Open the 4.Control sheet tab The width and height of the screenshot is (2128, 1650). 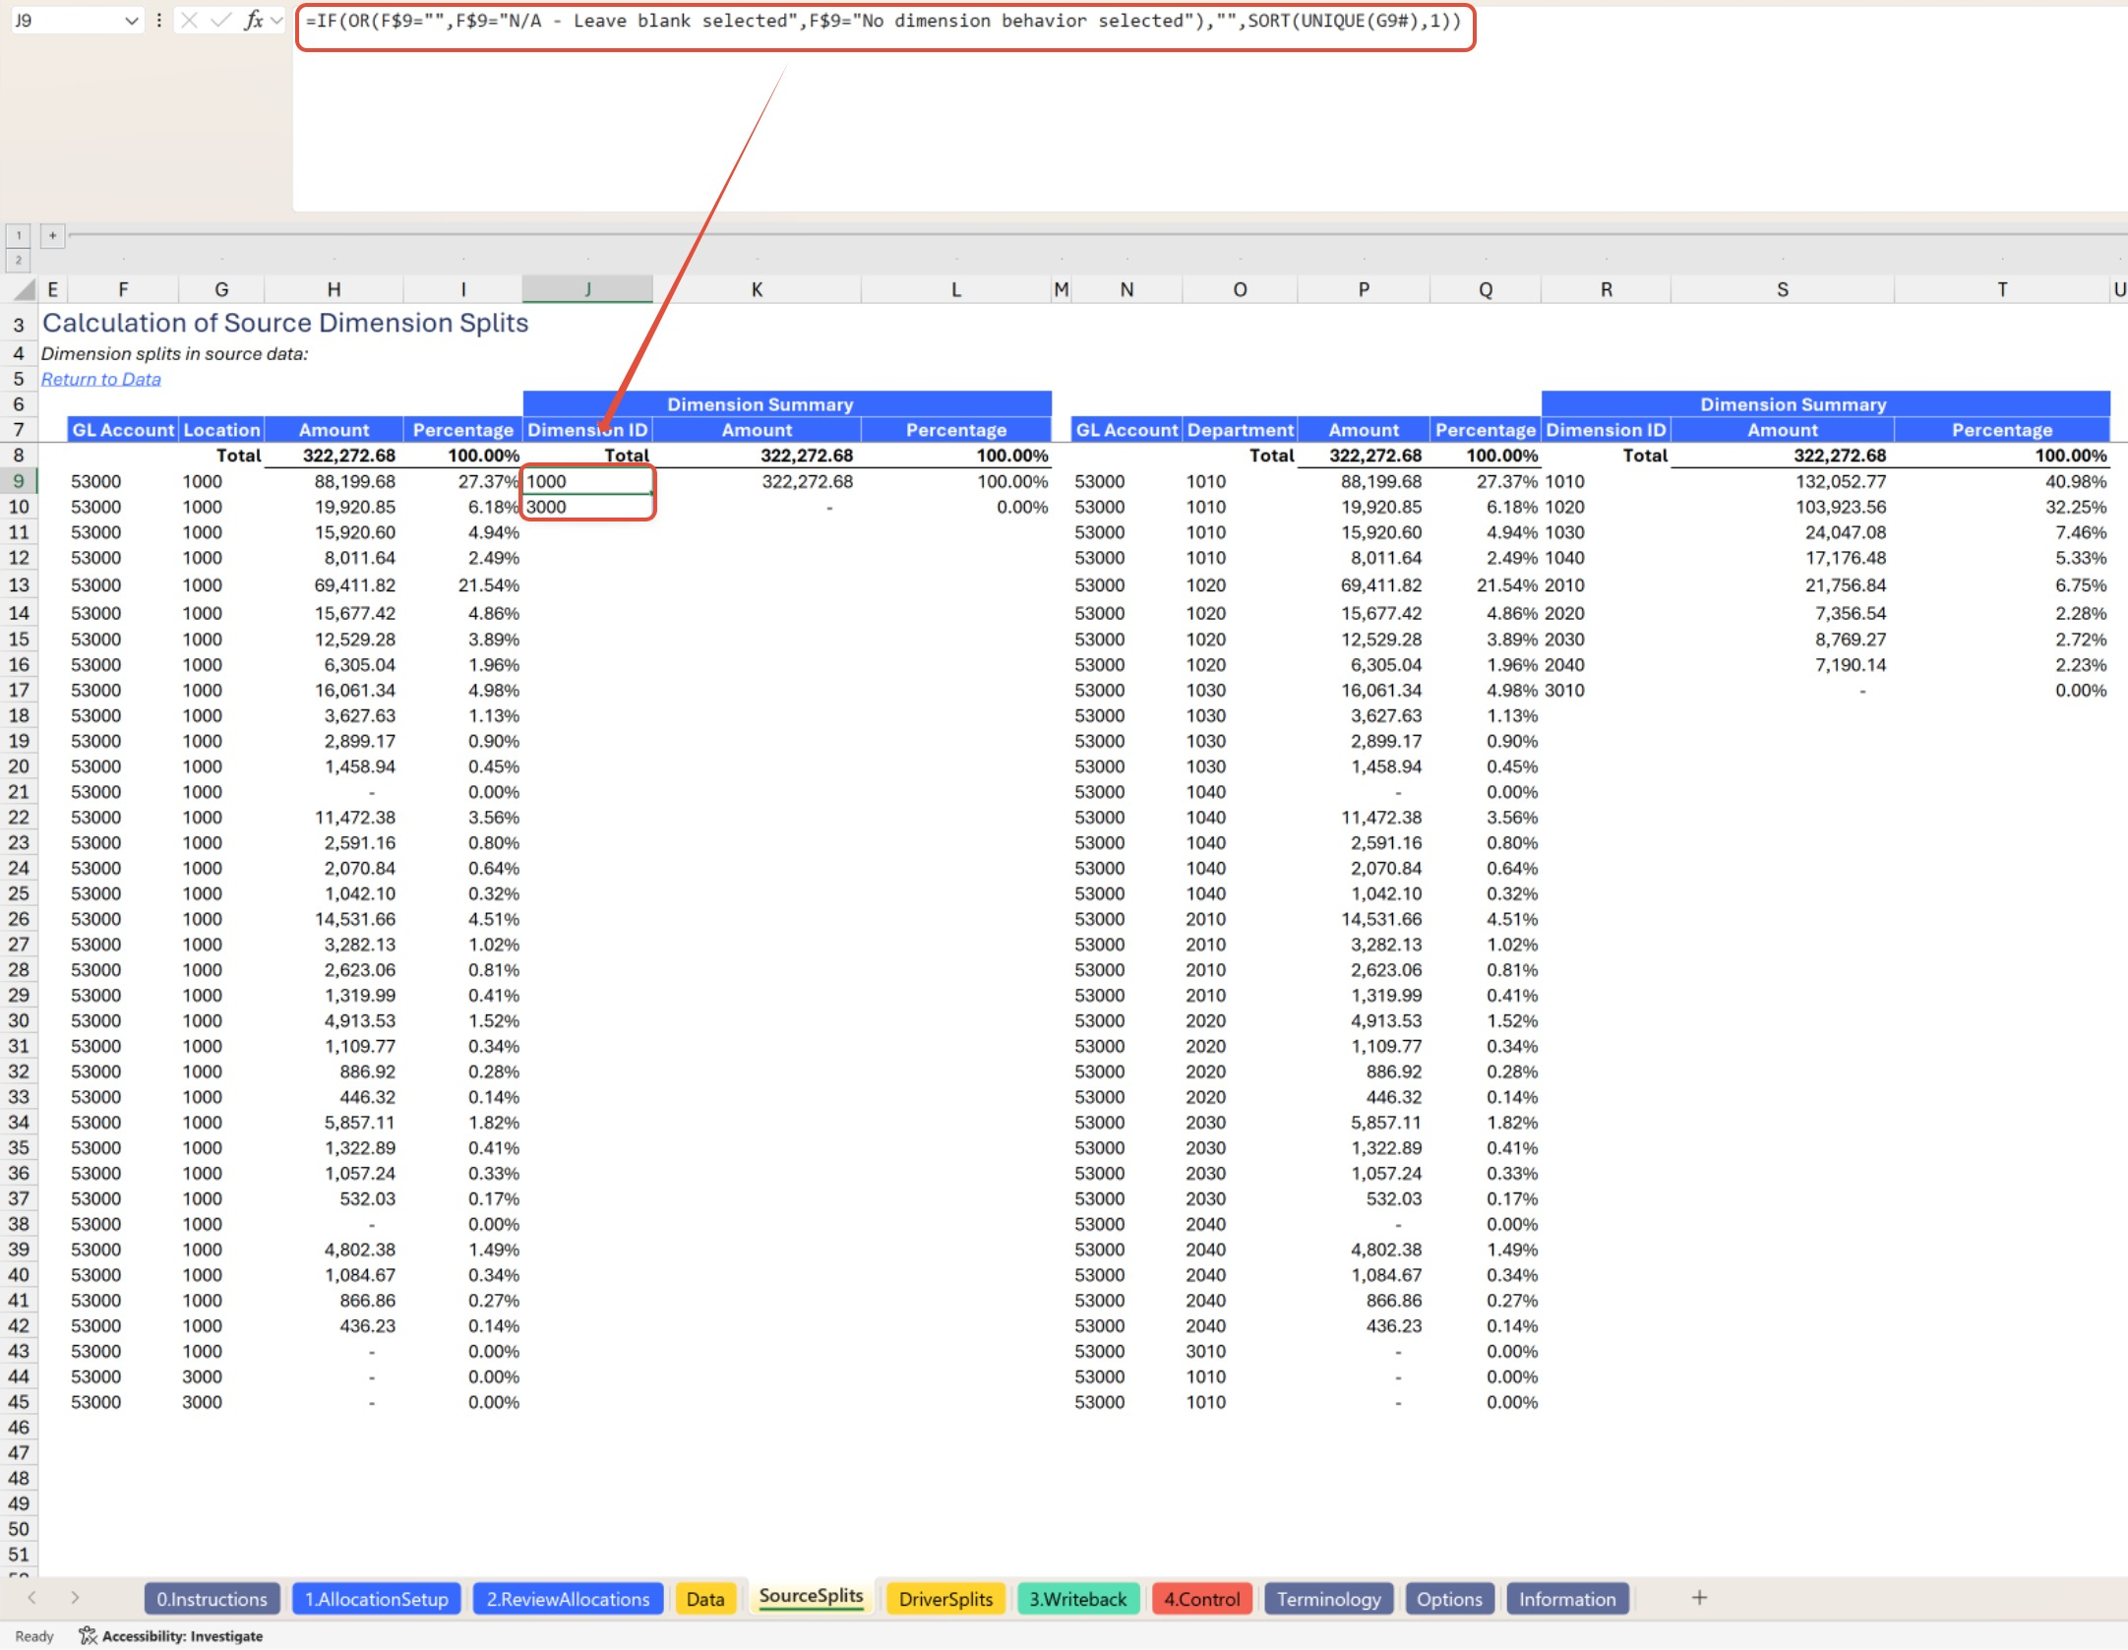pyautogui.click(x=1201, y=1599)
